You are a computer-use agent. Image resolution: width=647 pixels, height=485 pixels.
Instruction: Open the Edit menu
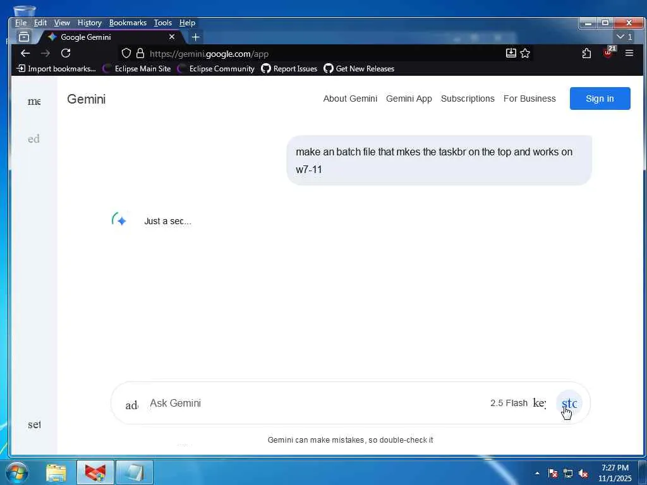[x=40, y=23]
